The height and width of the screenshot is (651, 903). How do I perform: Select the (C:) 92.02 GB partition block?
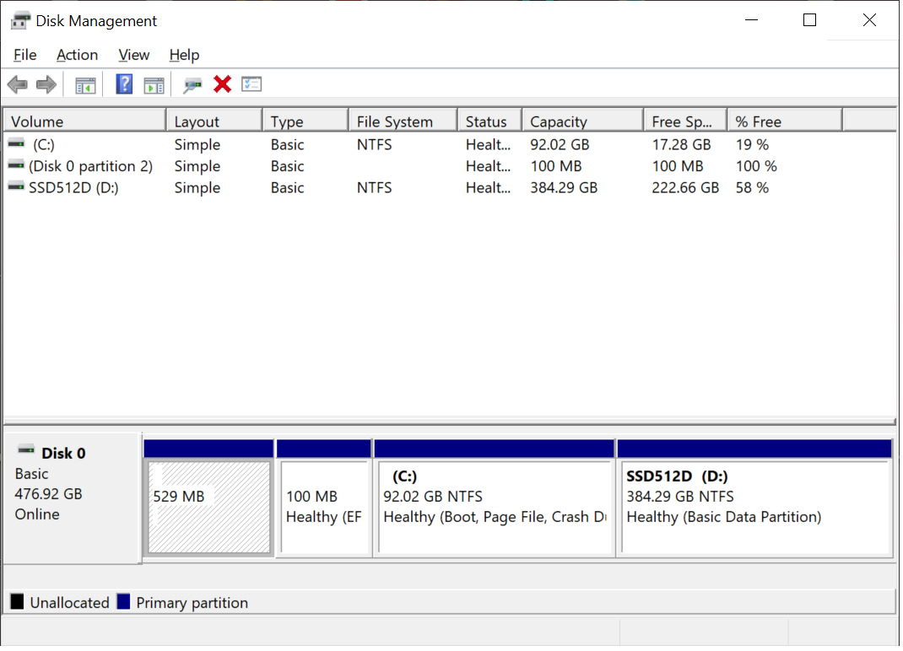[494, 507]
